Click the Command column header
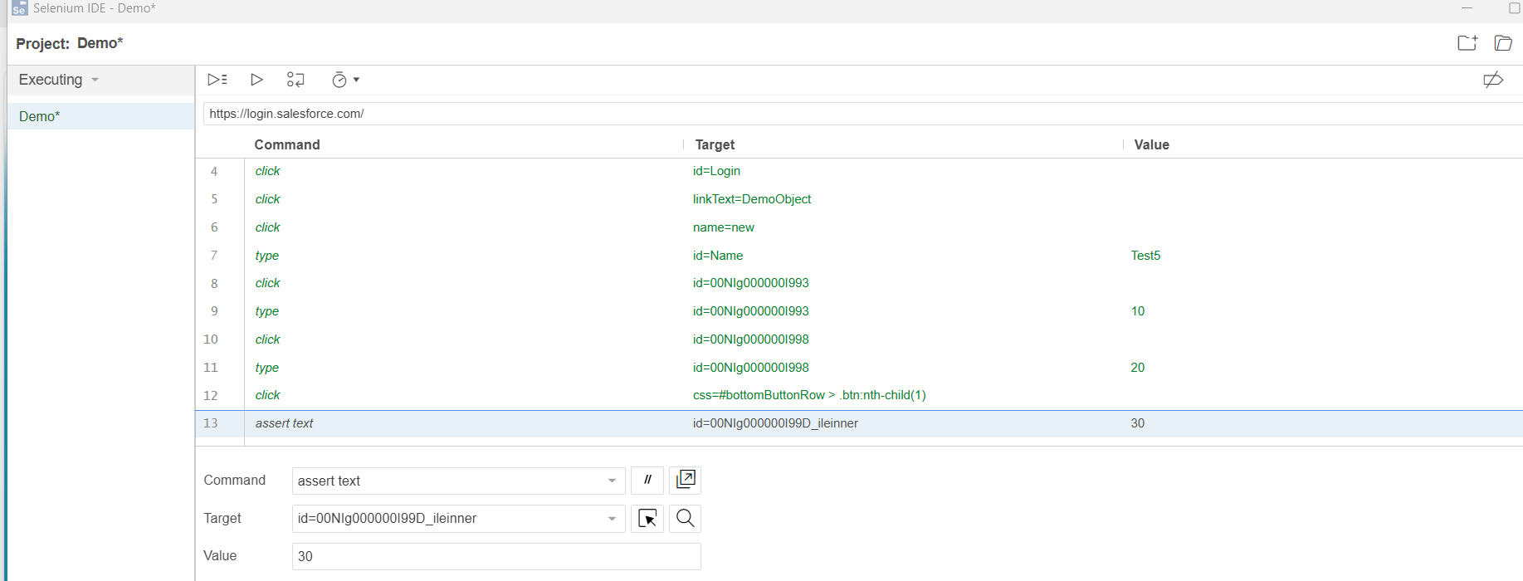 point(287,144)
